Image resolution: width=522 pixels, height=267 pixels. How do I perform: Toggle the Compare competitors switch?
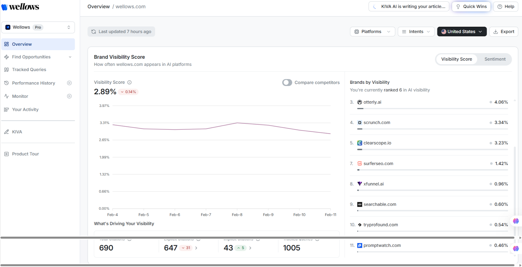click(287, 82)
